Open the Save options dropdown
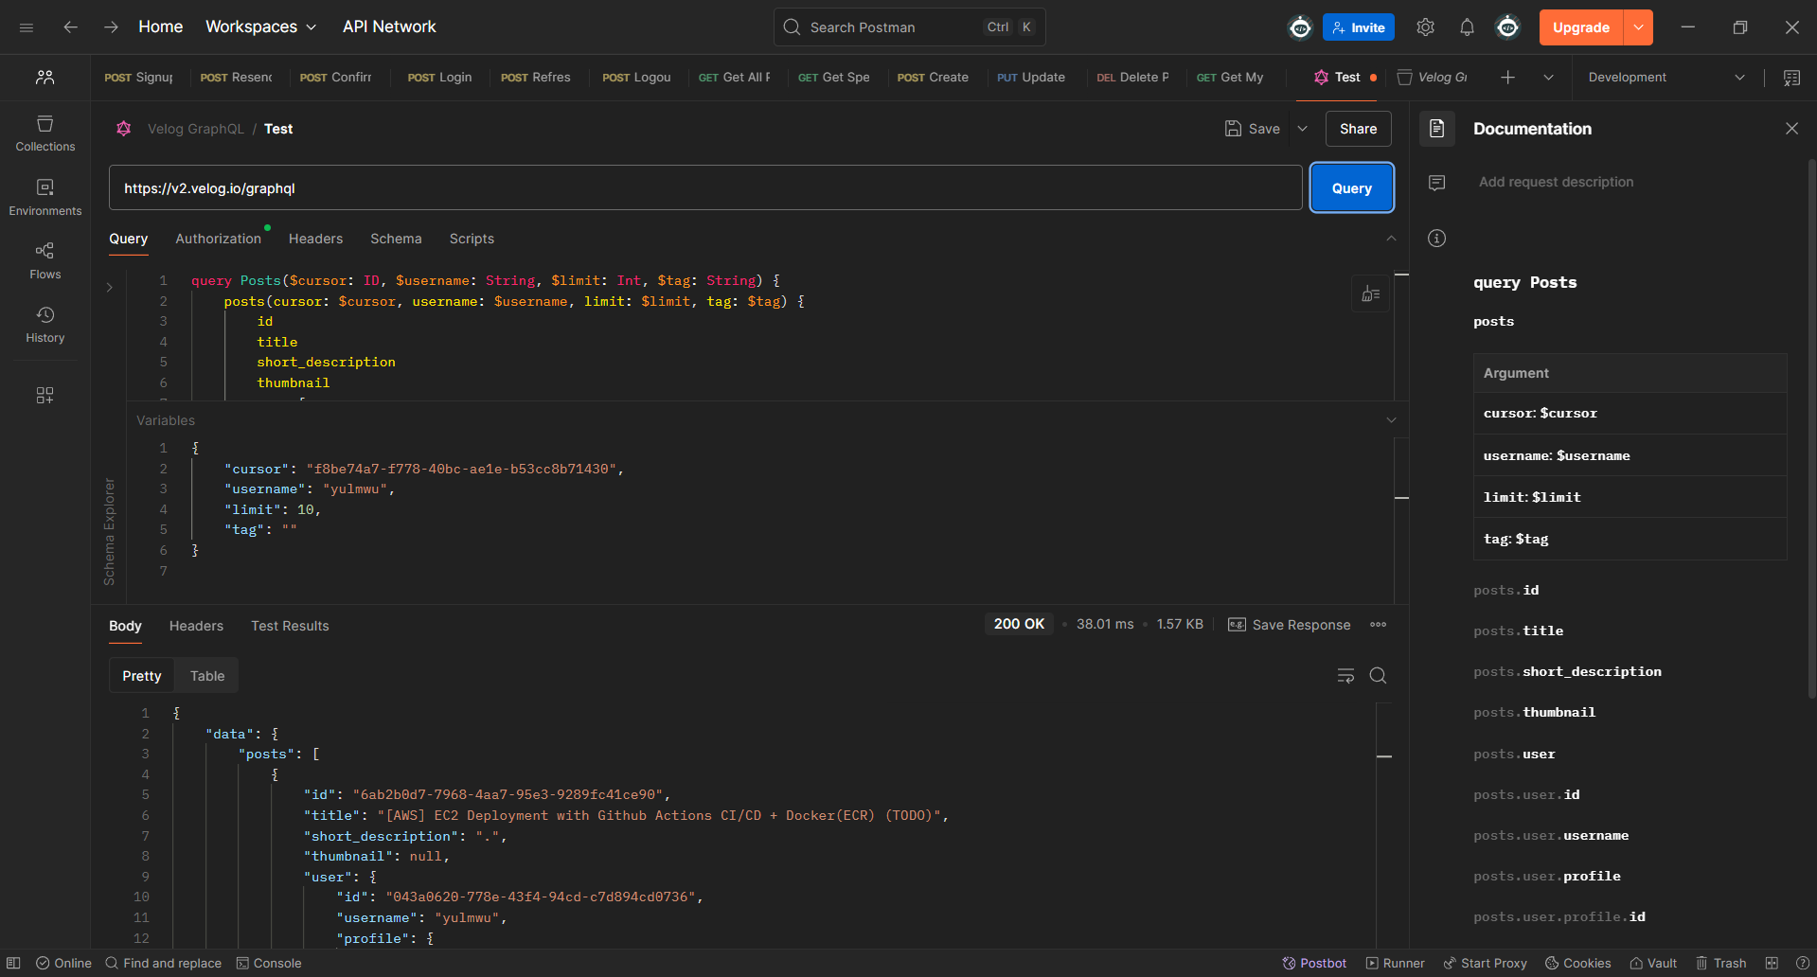The height and width of the screenshot is (977, 1817). click(x=1303, y=129)
